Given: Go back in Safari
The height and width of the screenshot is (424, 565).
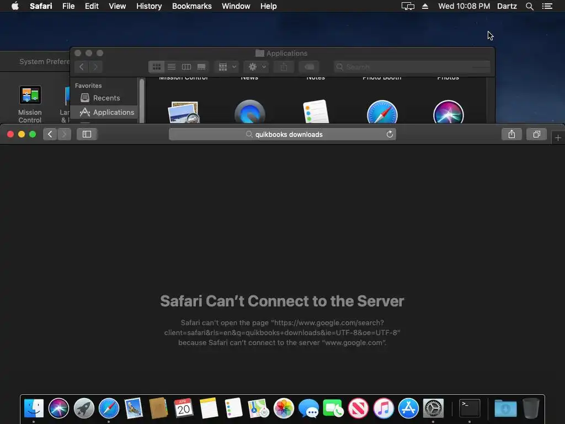Looking at the screenshot, I should click(50, 134).
